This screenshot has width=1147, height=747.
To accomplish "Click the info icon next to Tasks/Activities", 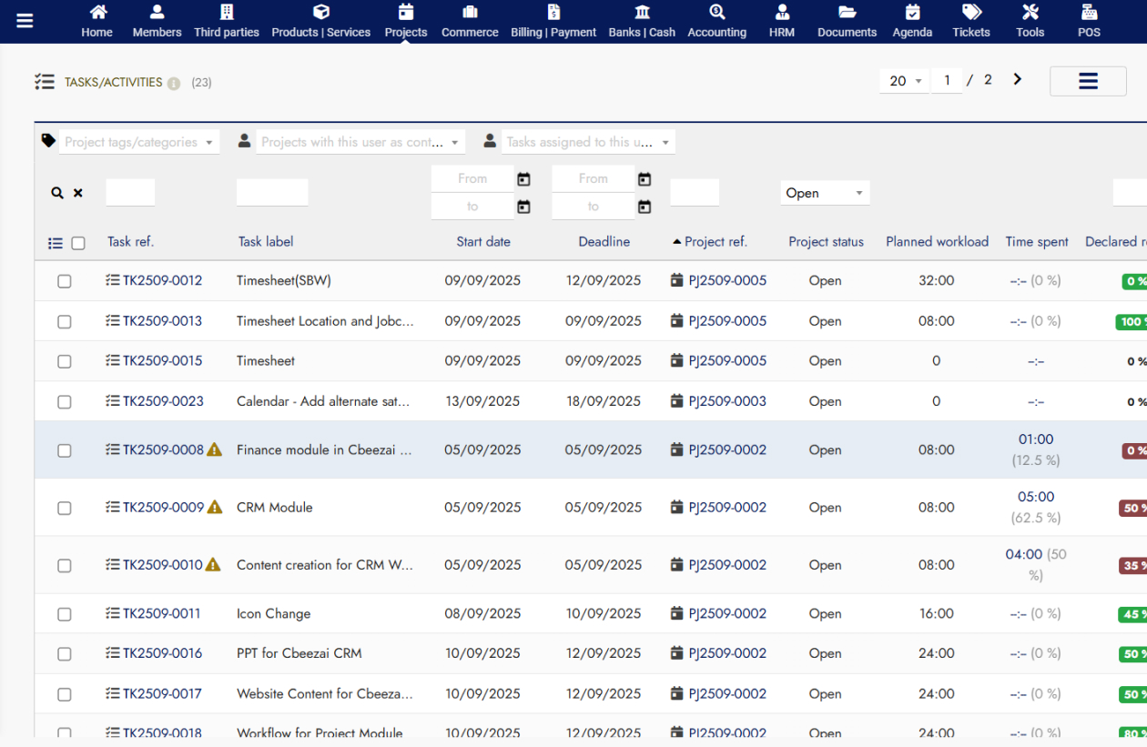I will (x=174, y=83).
